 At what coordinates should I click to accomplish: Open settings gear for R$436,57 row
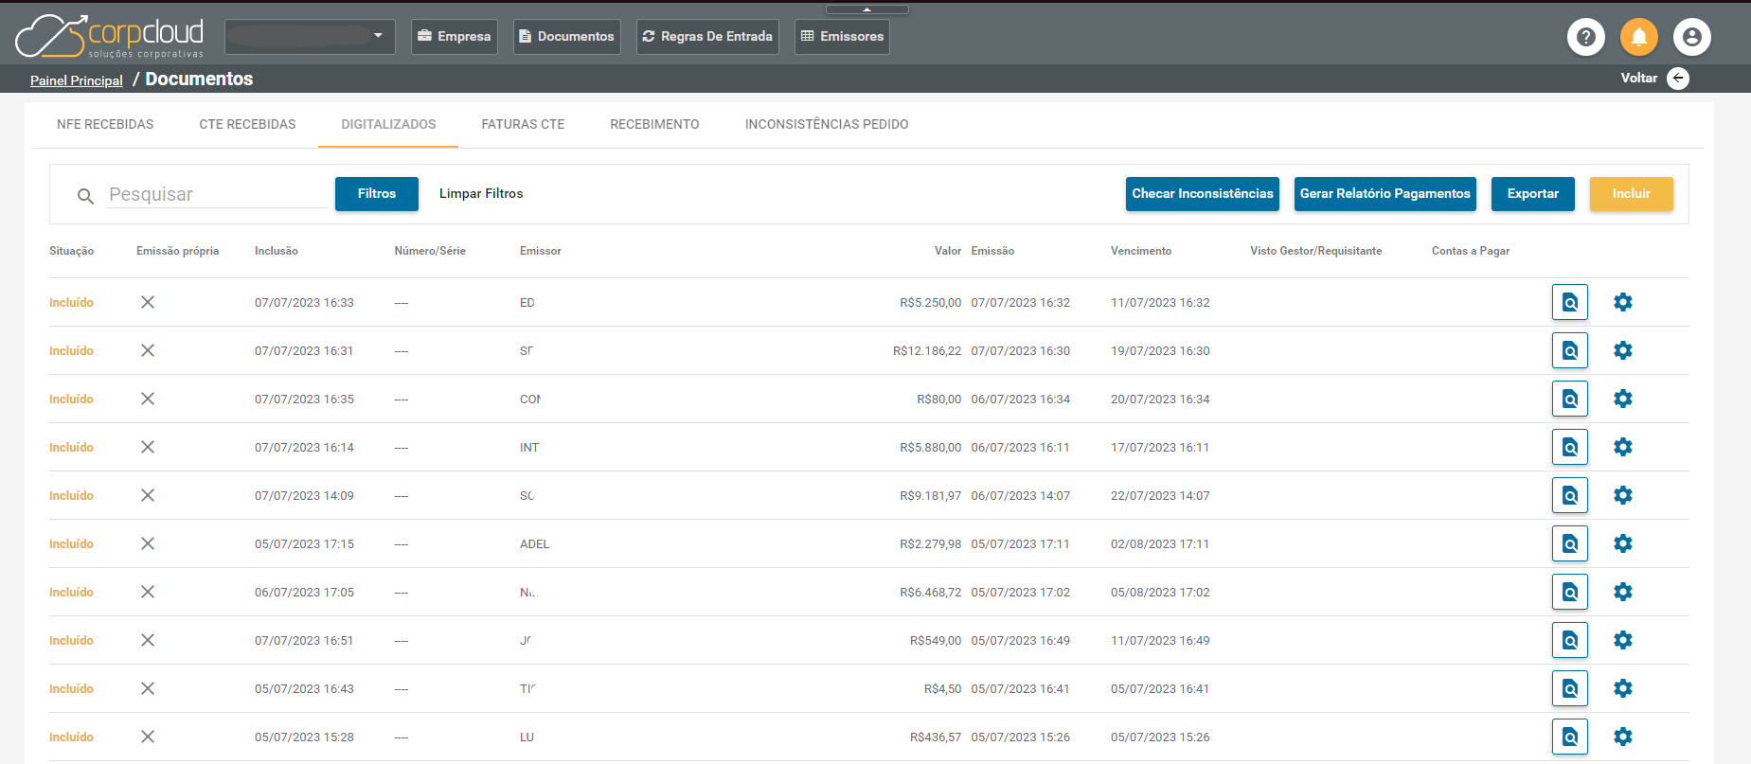[1623, 737]
